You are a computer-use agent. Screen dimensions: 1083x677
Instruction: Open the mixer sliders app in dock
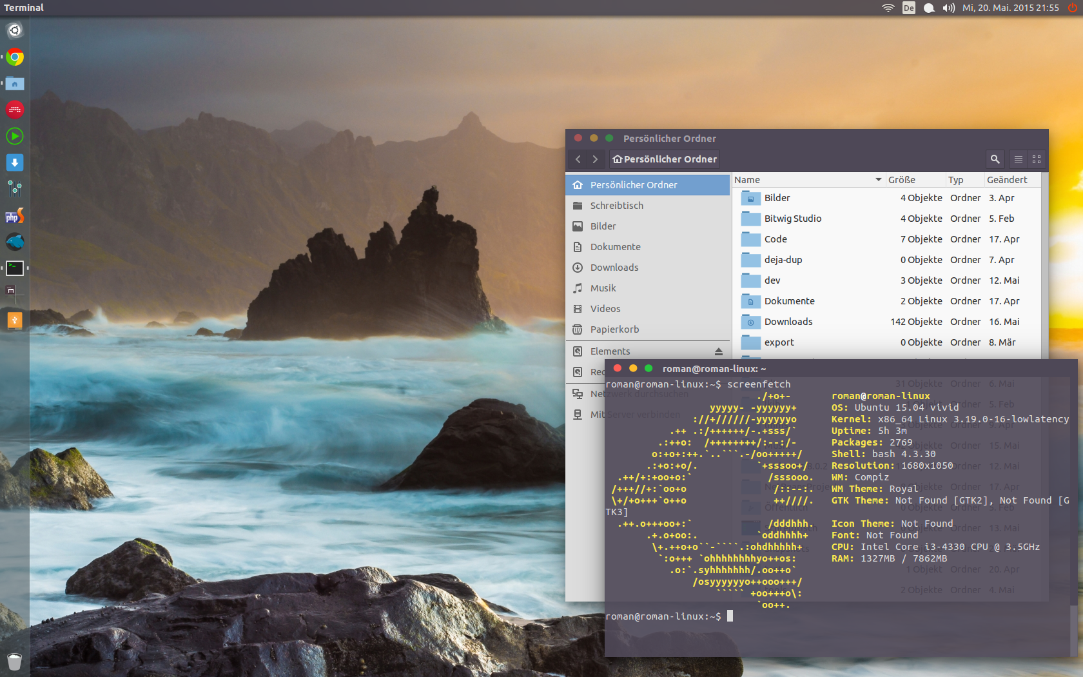(15, 189)
